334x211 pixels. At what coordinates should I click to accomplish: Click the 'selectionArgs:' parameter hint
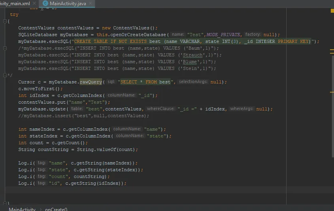coord(193,82)
